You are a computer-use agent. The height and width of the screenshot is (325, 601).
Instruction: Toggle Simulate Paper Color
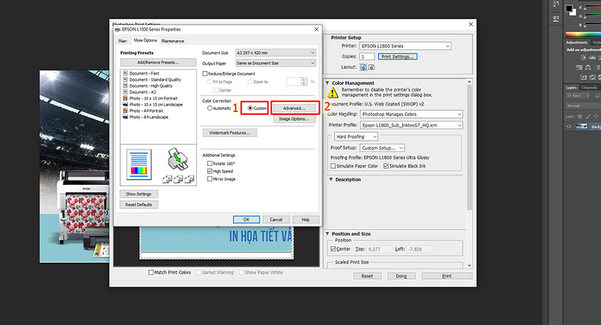pos(333,166)
